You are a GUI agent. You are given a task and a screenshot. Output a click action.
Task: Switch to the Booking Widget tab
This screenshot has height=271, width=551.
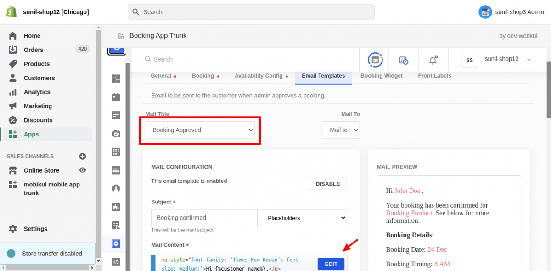(381, 76)
